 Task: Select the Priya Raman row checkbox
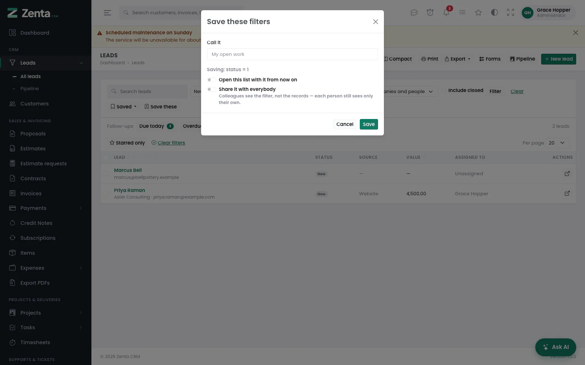[106, 194]
